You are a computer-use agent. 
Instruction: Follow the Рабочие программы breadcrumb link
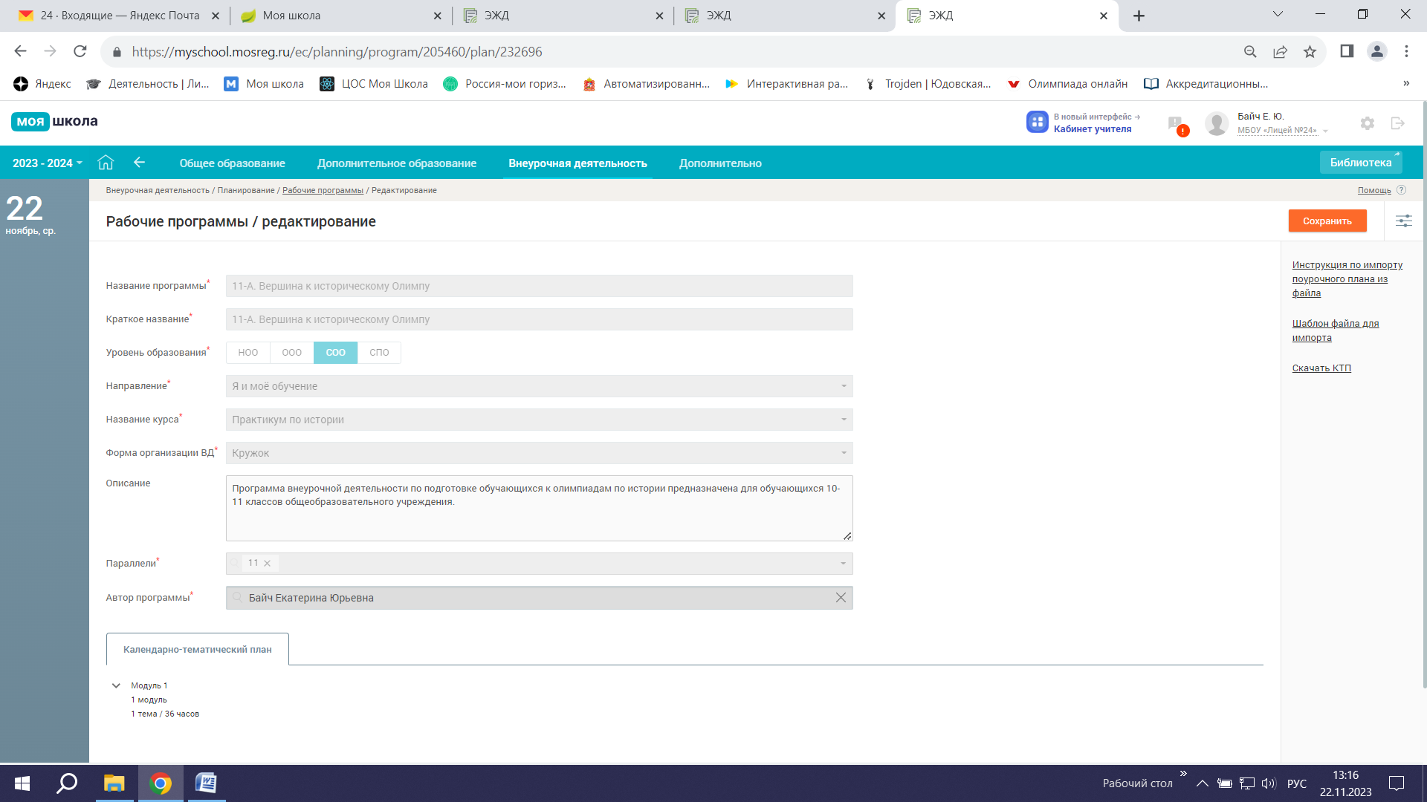323,191
